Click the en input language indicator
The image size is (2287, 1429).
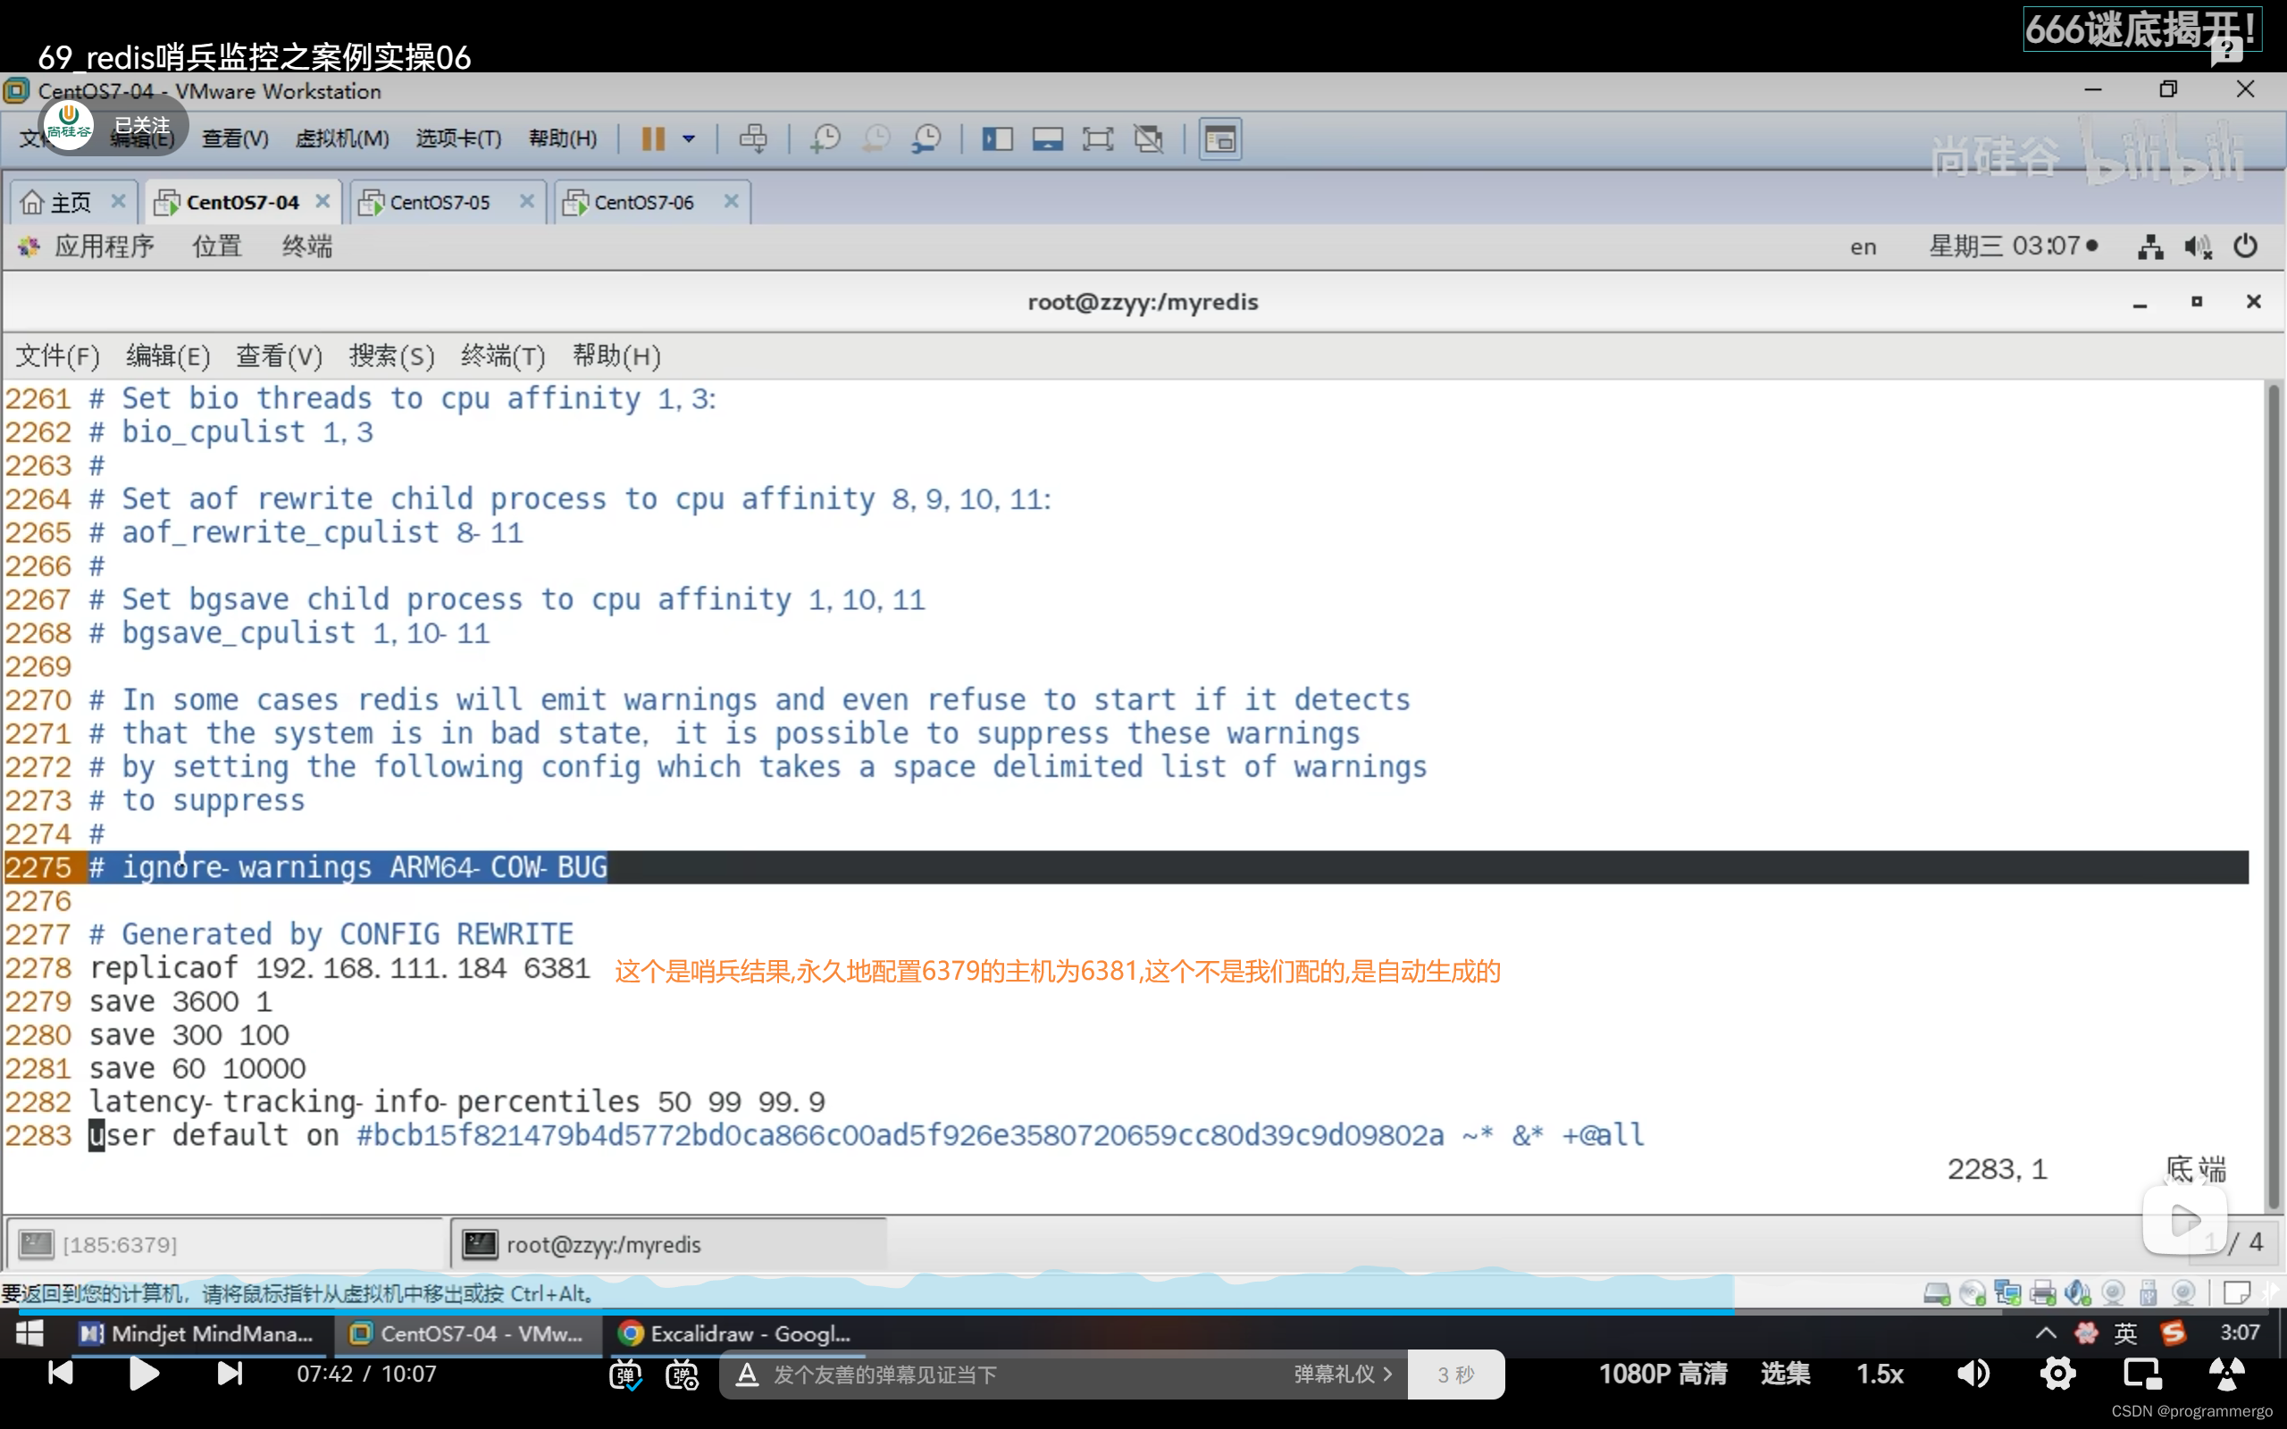pos(1863,247)
